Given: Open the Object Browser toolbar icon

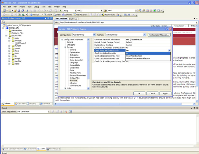Looking at the screenshot, I should pos(147,11).
